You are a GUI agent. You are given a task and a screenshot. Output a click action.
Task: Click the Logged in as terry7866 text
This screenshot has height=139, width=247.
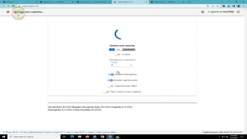click(x=221, y=12)
